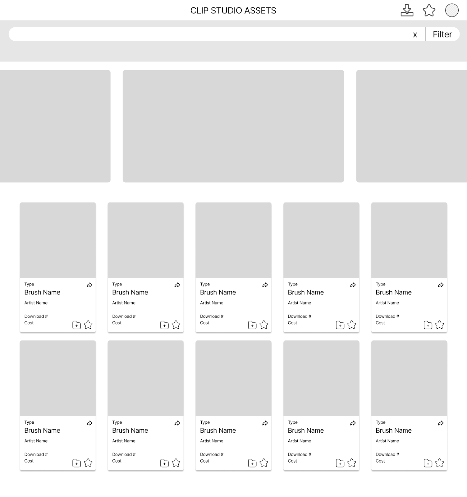467x497 pixels.
Task: Favorite the bottom row second card
Action: (x=176, y=463)
